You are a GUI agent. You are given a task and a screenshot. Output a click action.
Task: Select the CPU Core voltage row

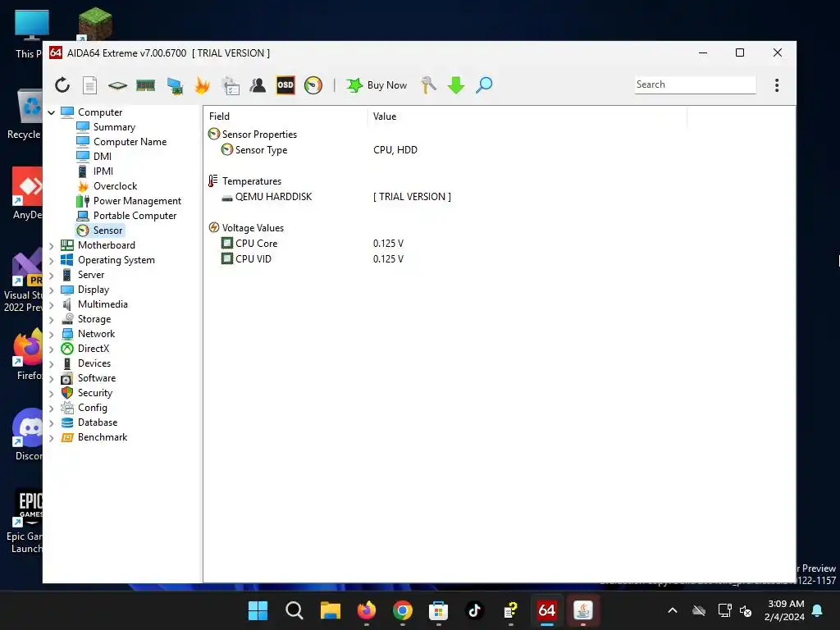pos(445,243)
